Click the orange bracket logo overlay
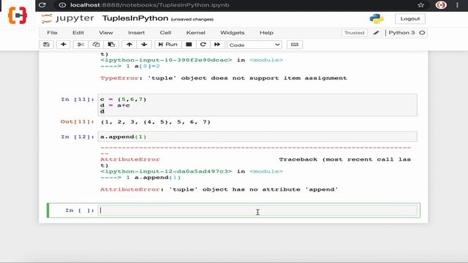 (18, 15)
